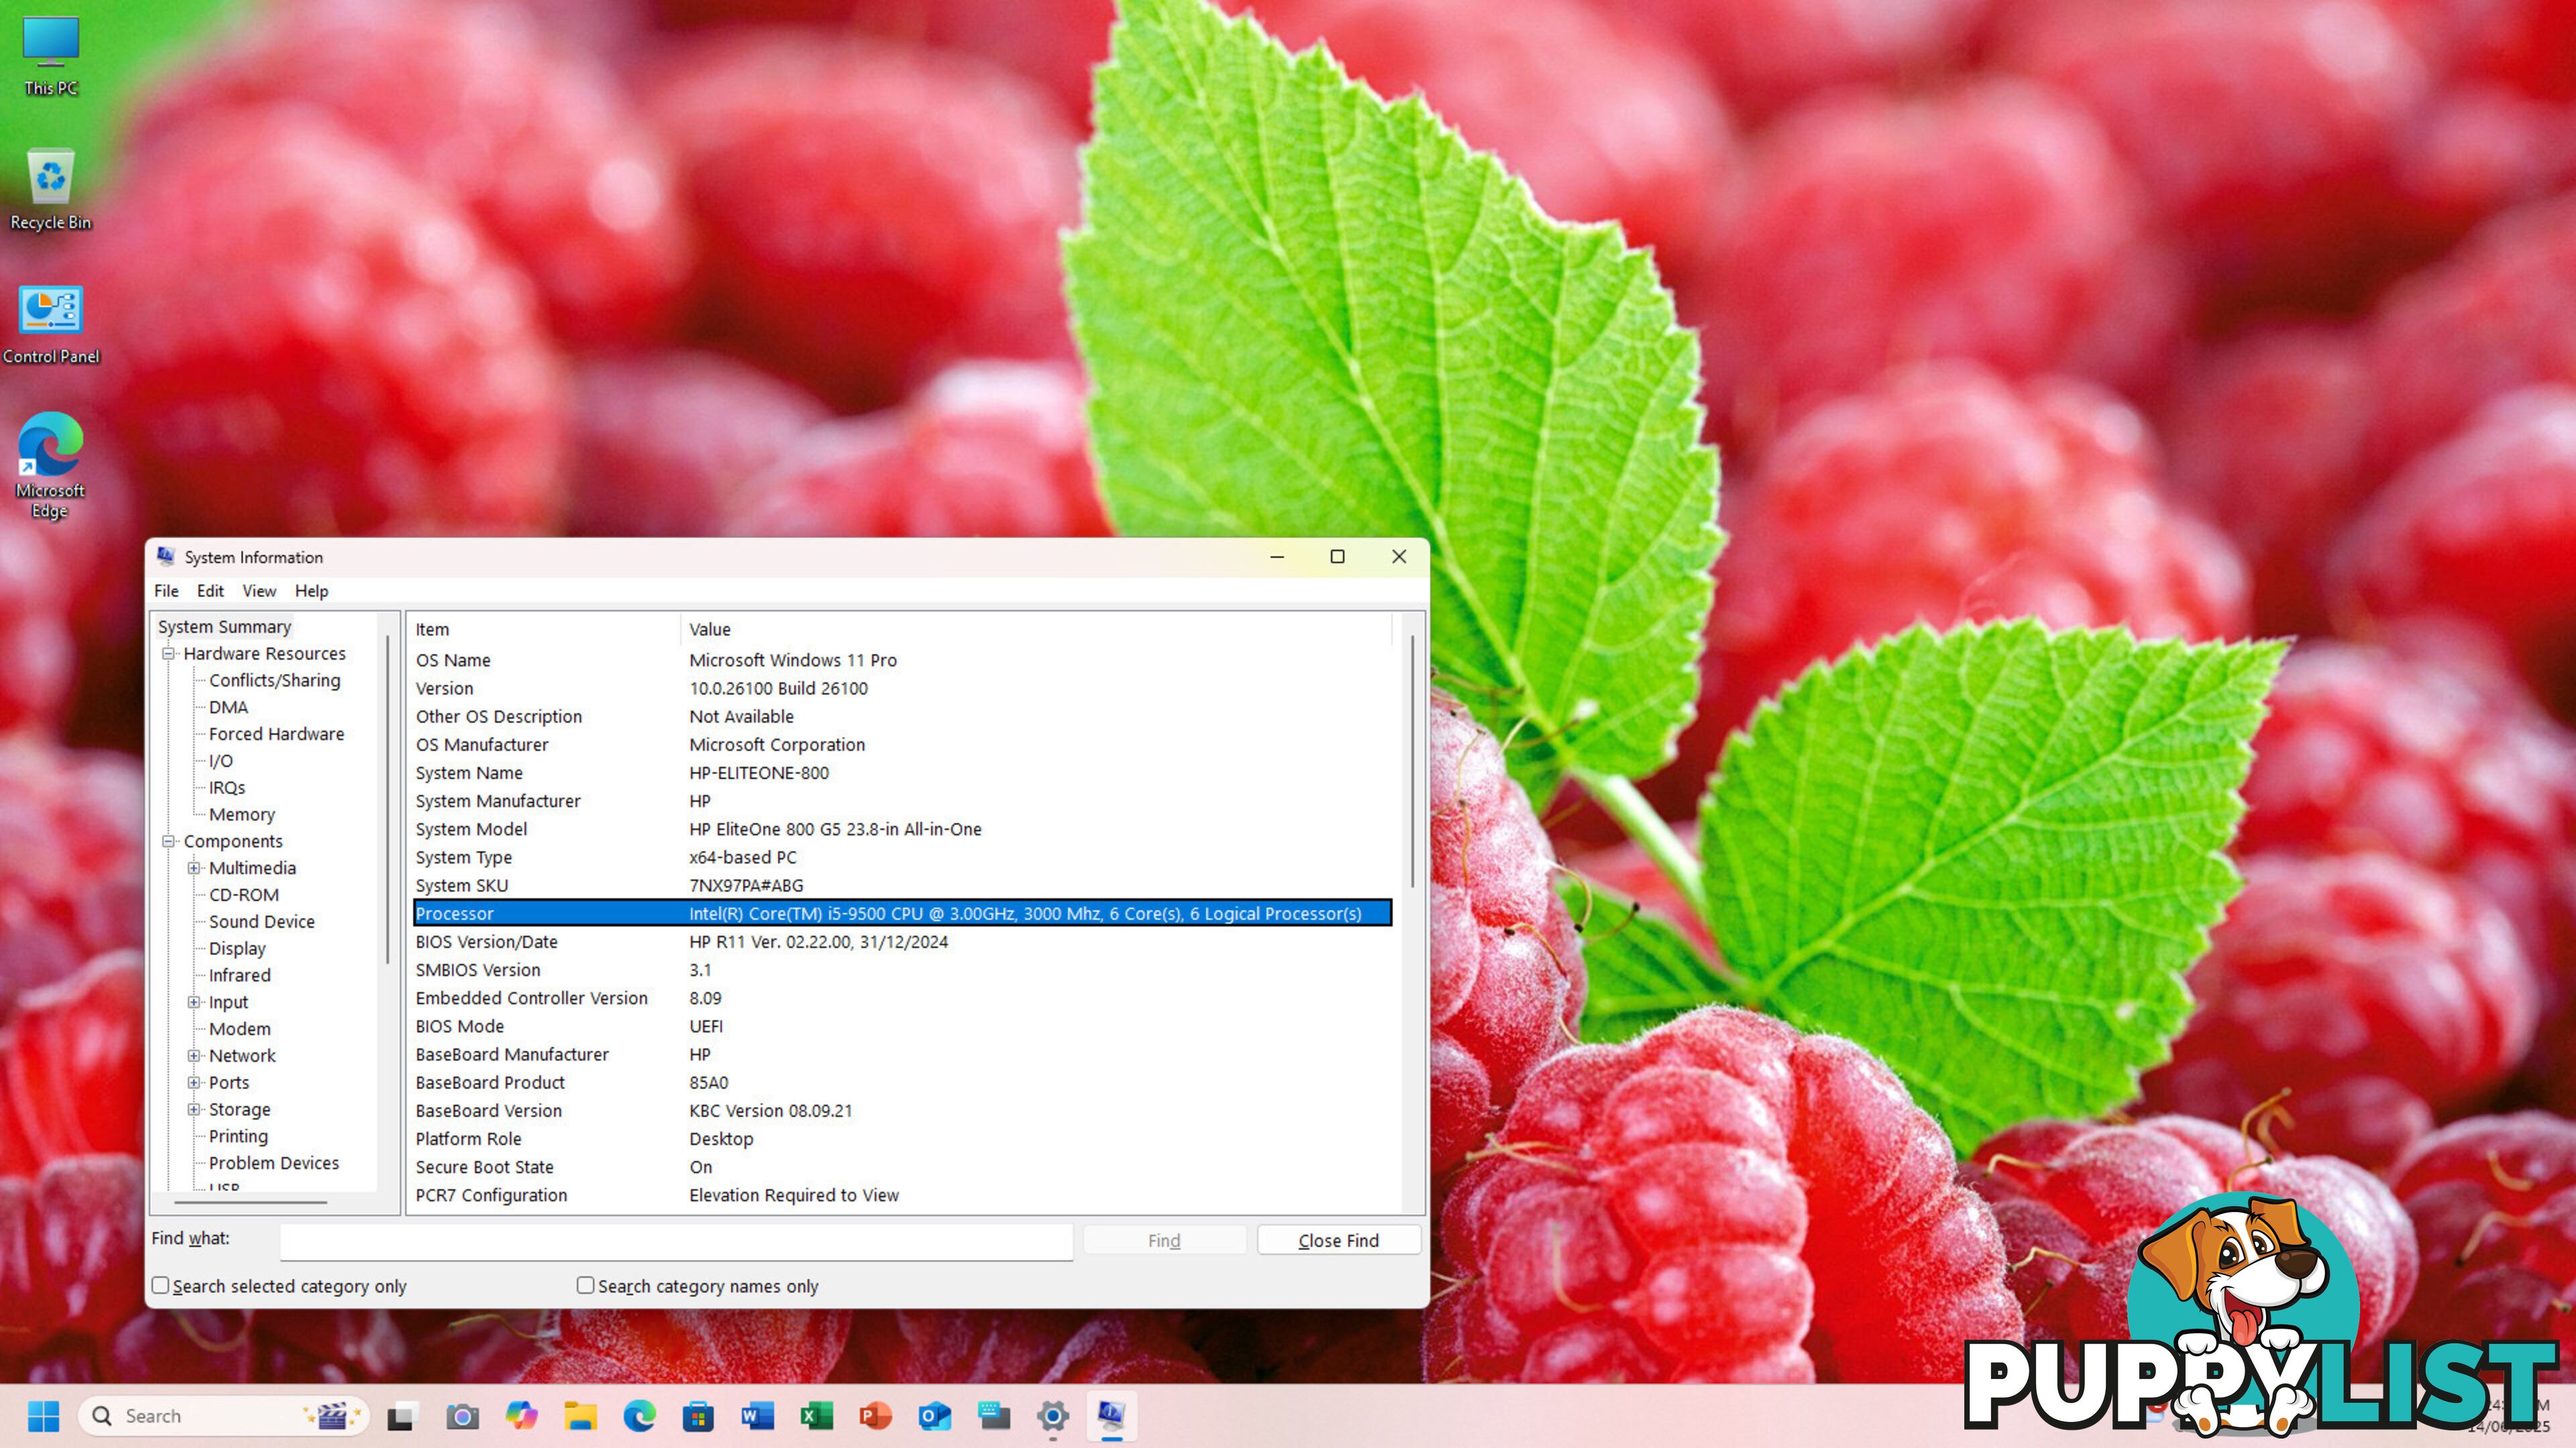Expand the Ports tree node
The width and height of the screenshot is (2576, 1448).
point(195,1083)
